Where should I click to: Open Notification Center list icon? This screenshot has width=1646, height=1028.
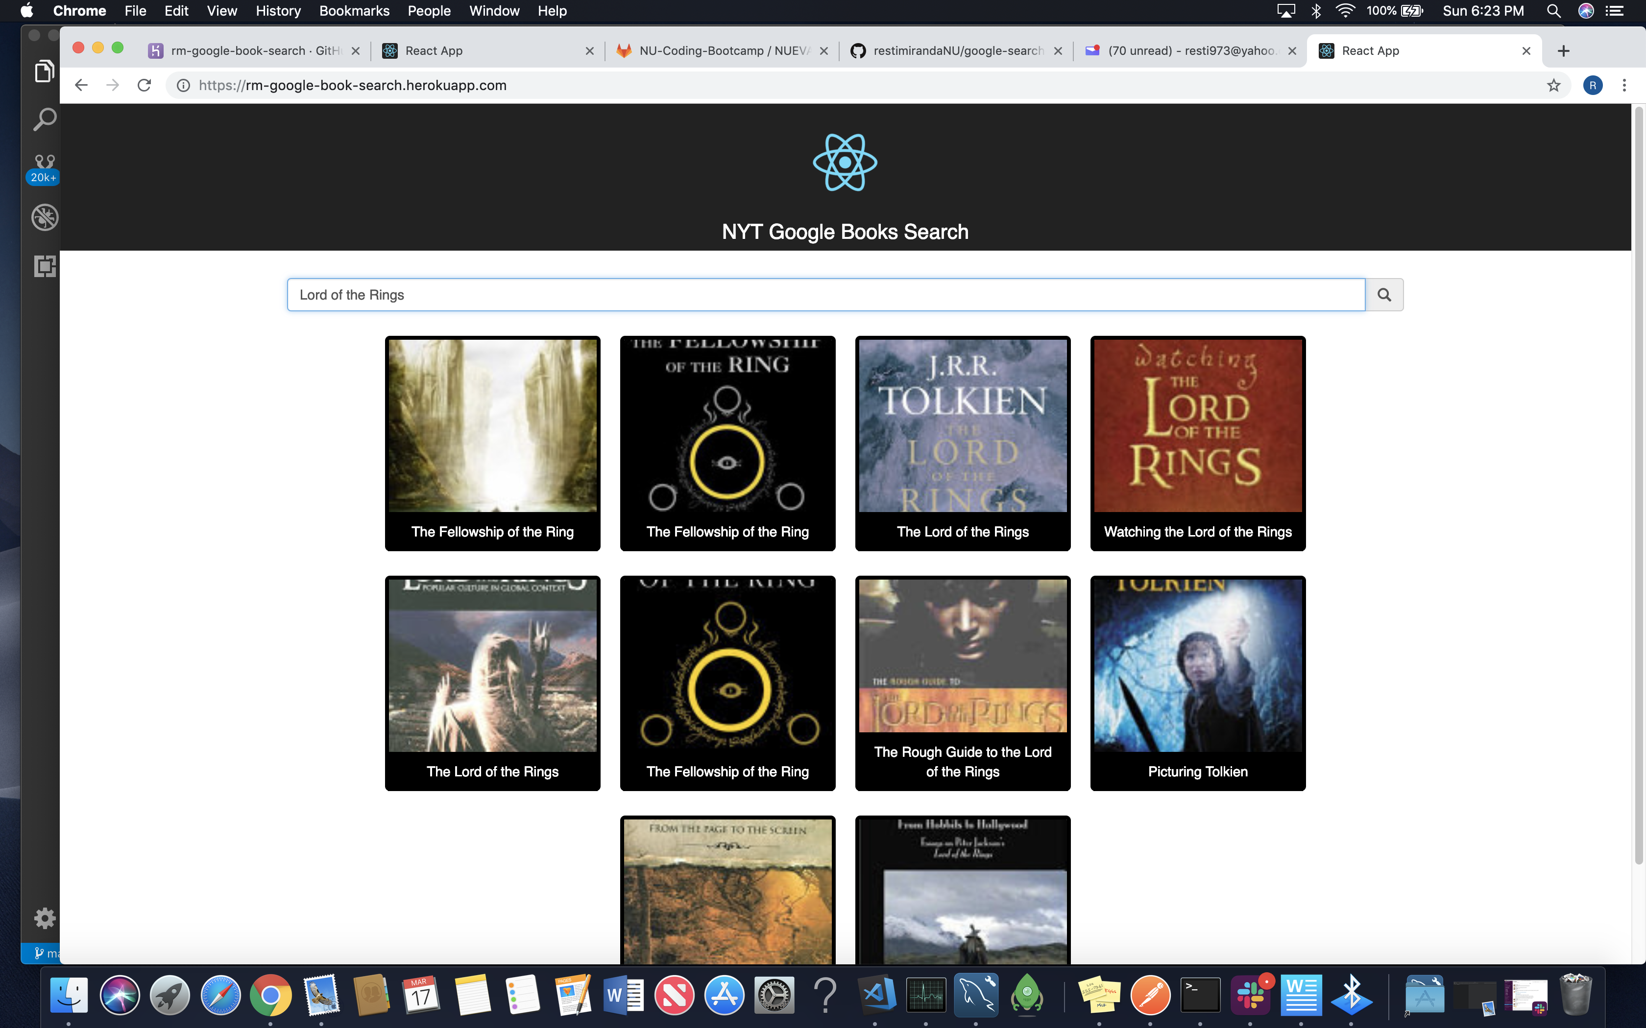pos(1615,11)
